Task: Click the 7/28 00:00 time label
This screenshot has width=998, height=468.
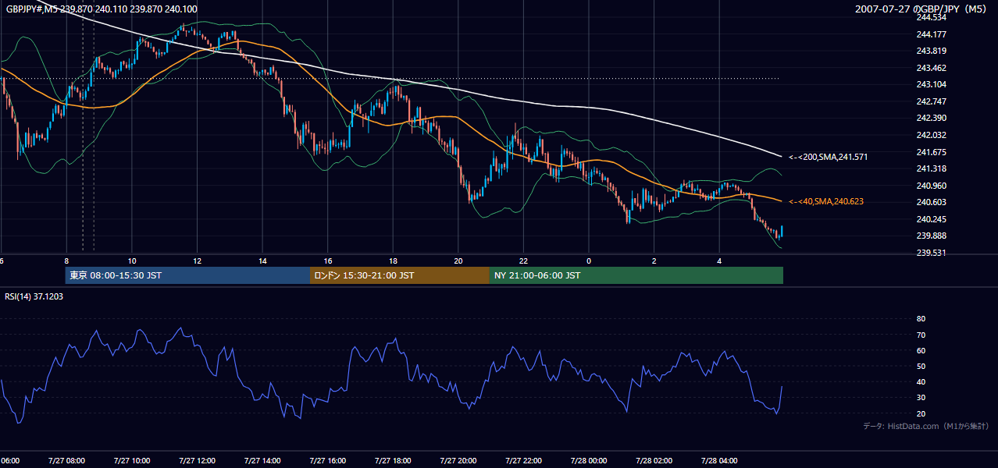Action: pos(590,461)
